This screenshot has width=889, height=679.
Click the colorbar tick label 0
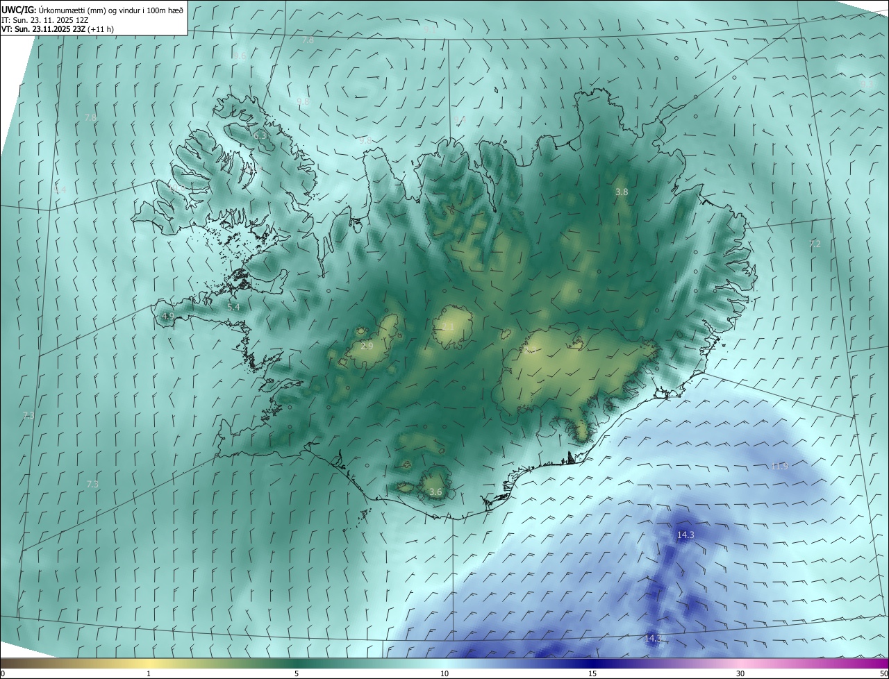pos(3,673)
